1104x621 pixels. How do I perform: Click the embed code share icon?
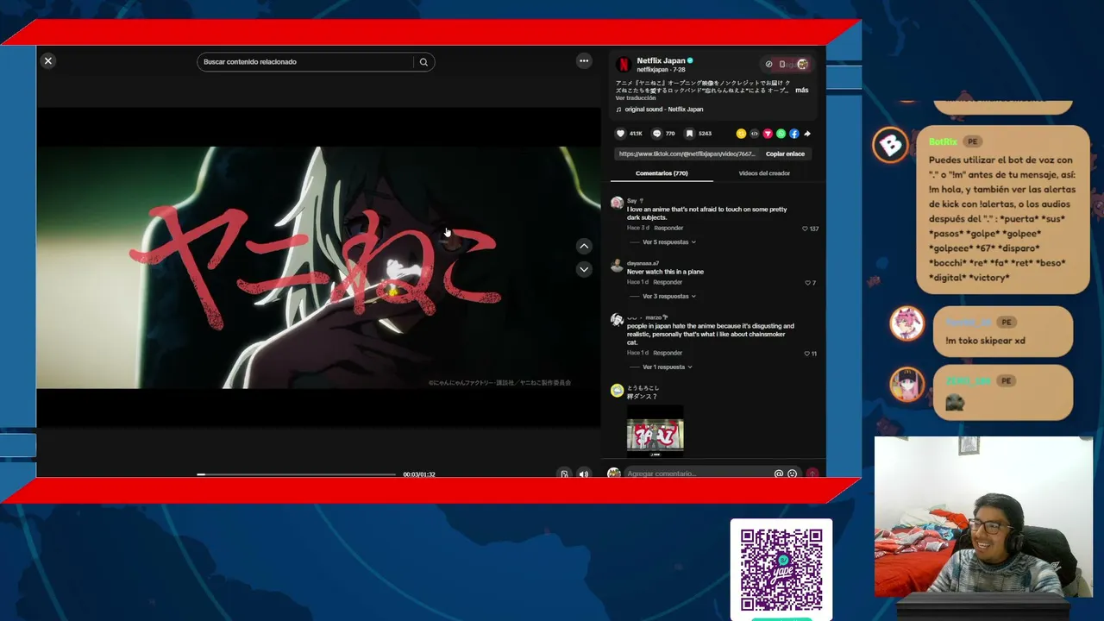click(x=754, y=134)
